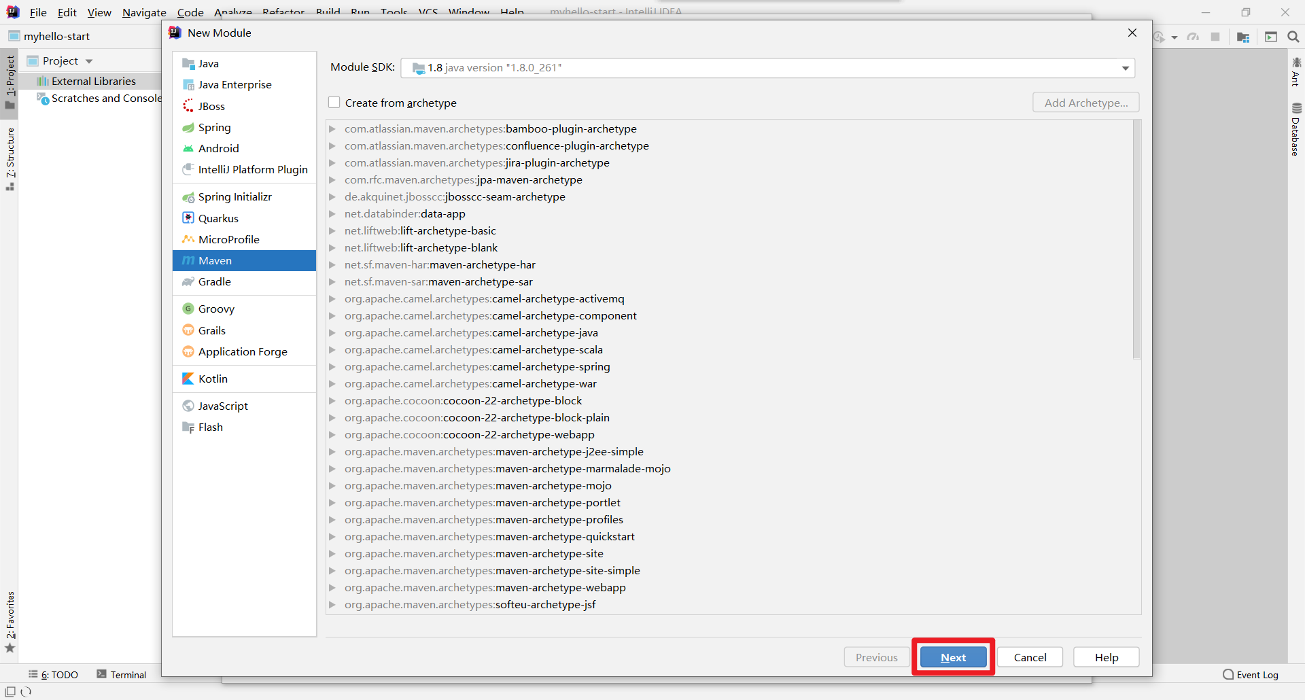This screenshot has width=1305, height=700.
Task: Expand camel-archetype-activemq entry
Action: tap(332, 299)
